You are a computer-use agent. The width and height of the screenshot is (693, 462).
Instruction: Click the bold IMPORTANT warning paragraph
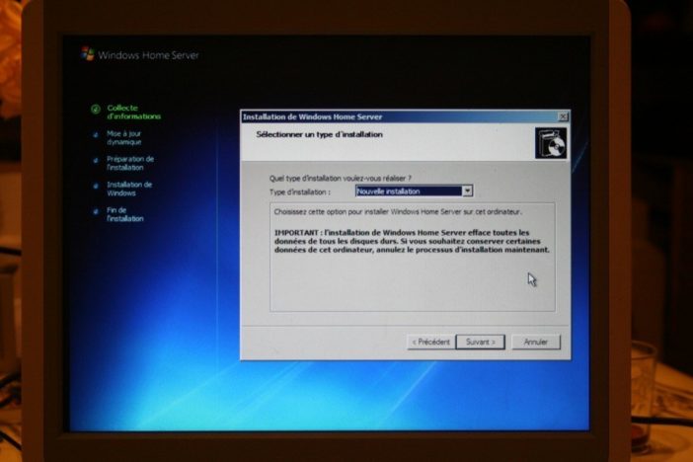pos(412,241)
